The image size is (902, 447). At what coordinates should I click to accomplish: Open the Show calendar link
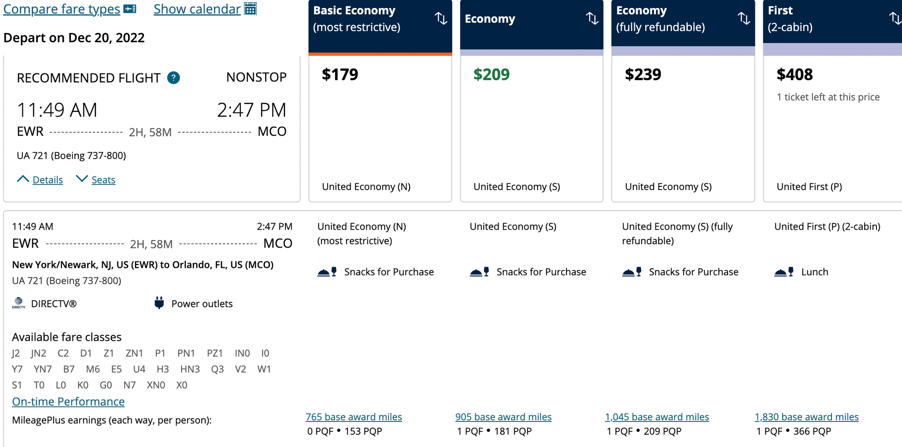pyautogui.click(x=197, y=9)
